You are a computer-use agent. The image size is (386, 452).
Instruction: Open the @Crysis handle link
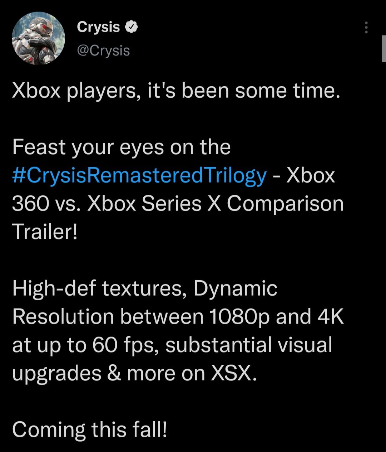pos(103,51)
